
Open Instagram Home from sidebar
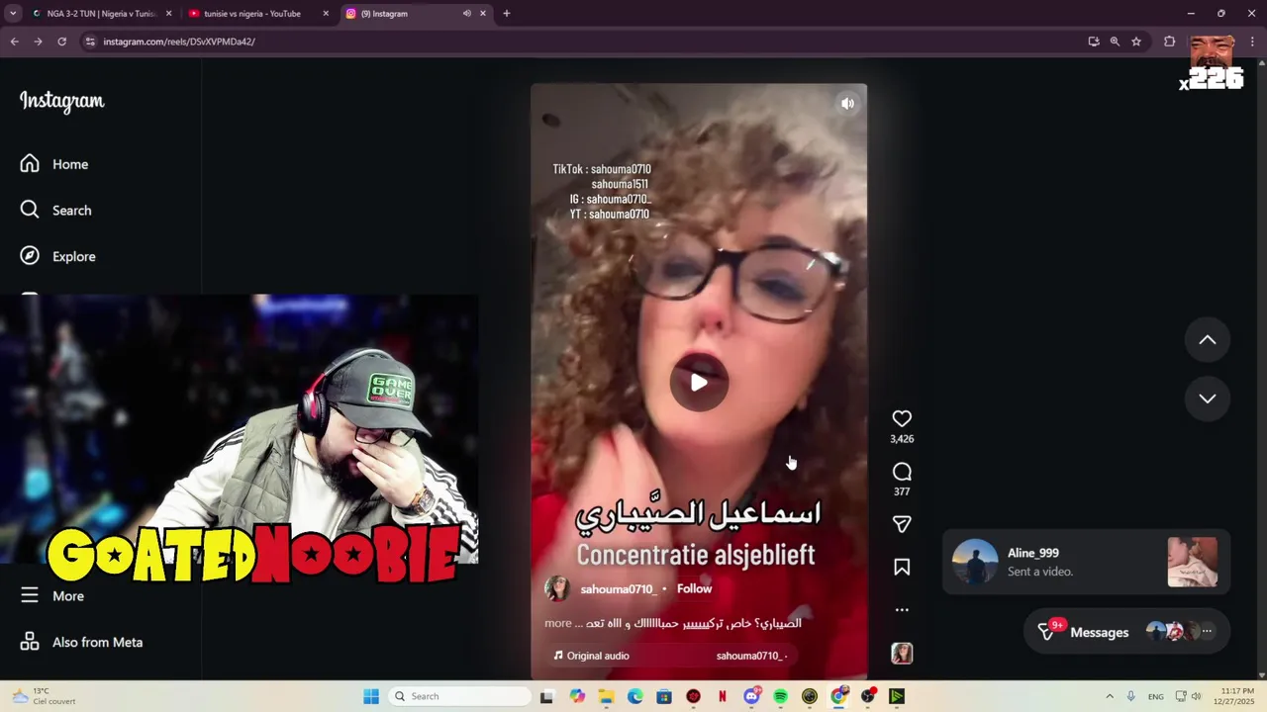click(x=54, y=164)
